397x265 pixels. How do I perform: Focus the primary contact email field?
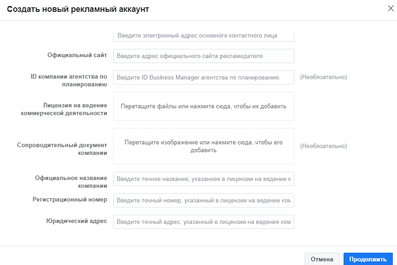[204, 37]
